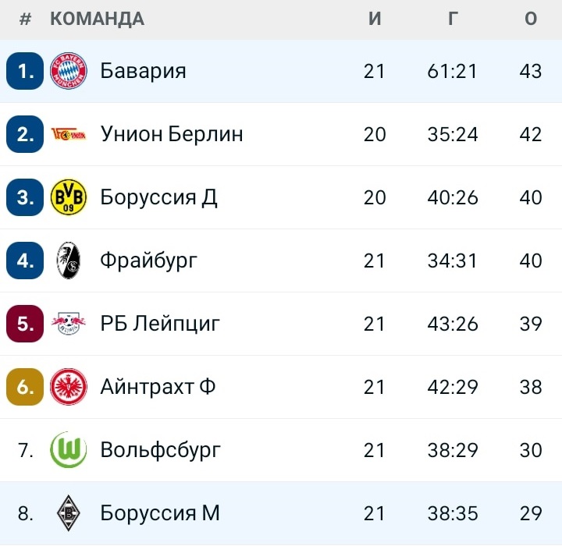Viewport: 562px width, 546px height.
Task: Select the РБ Лейпциг team name
Action: (160, 324)
